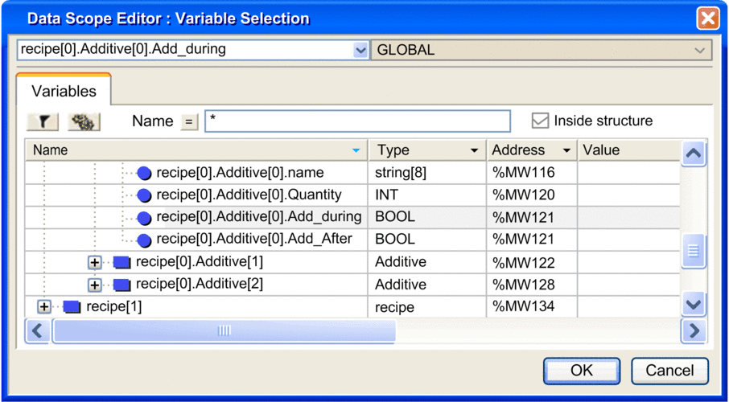Select the blue circle icon of Add_during
The image size is (729, 402).
tap(144, 218)
